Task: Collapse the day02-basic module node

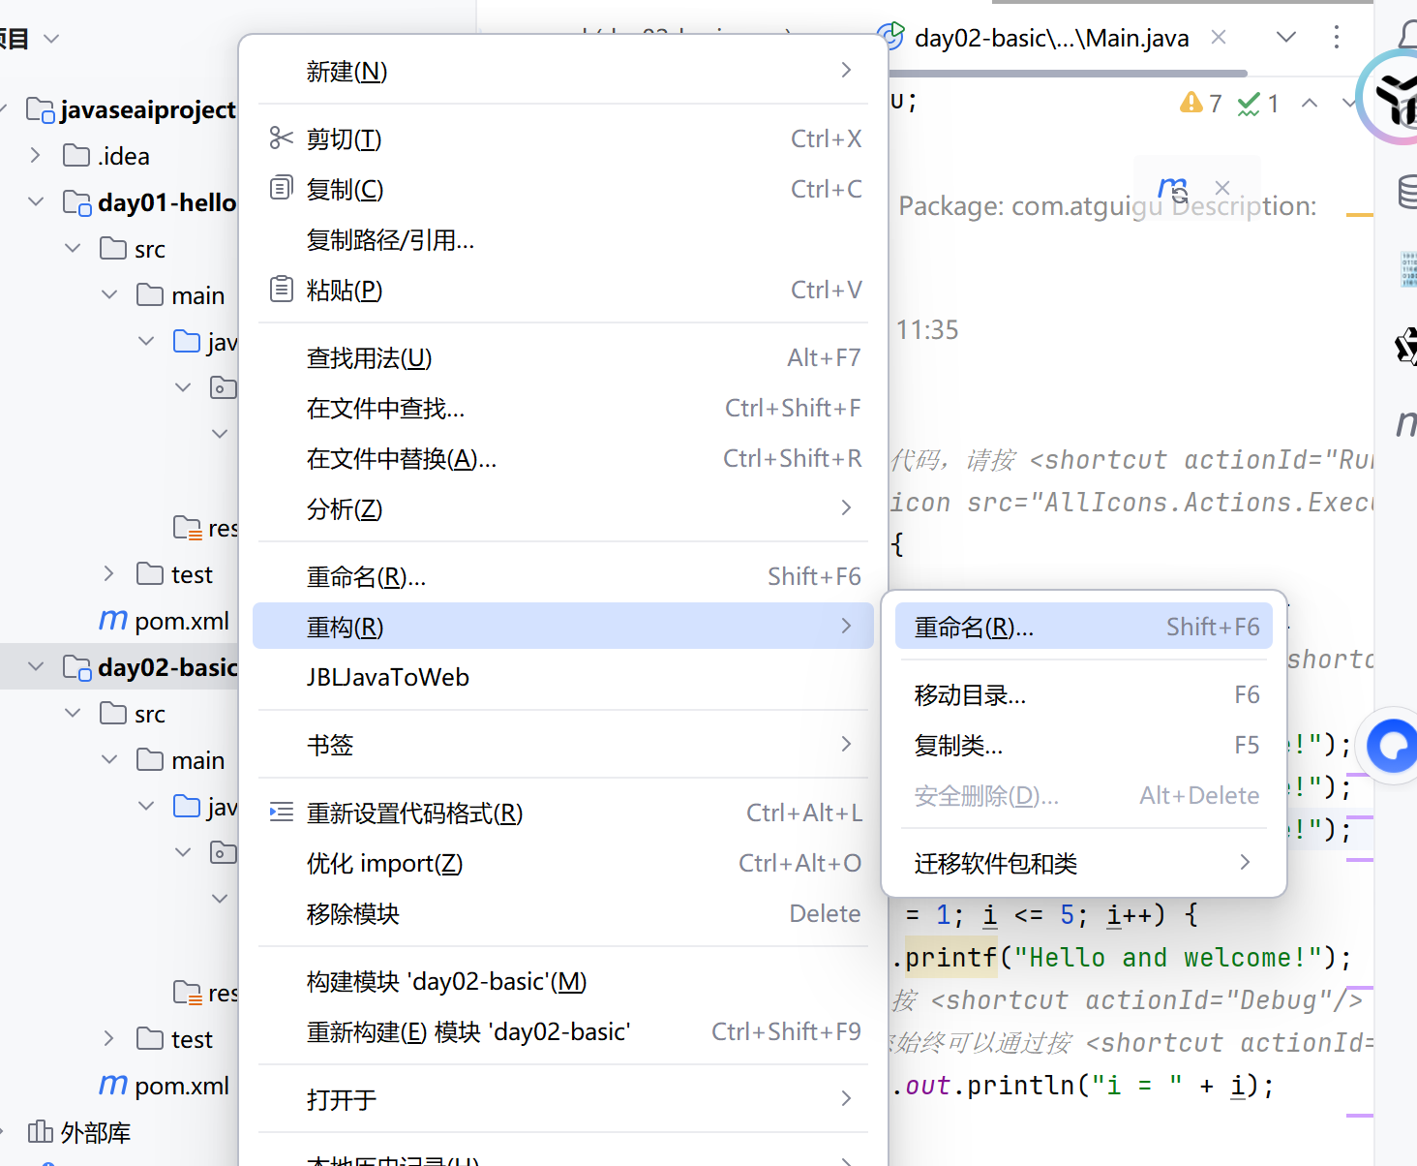Action: click(36, 667)
